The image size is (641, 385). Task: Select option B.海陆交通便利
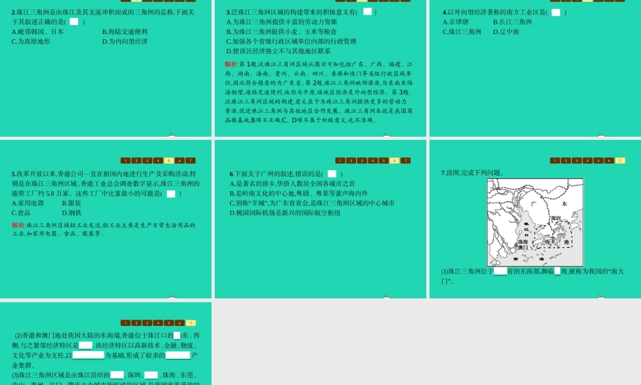click(125, 32)
